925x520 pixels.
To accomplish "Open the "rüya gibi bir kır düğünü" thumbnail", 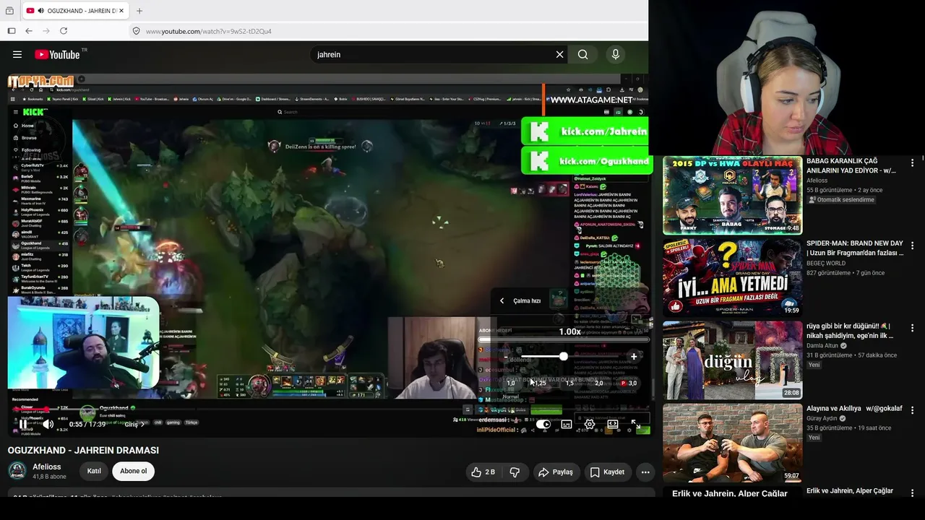I will pyautogui.click(x=732, y=360).
